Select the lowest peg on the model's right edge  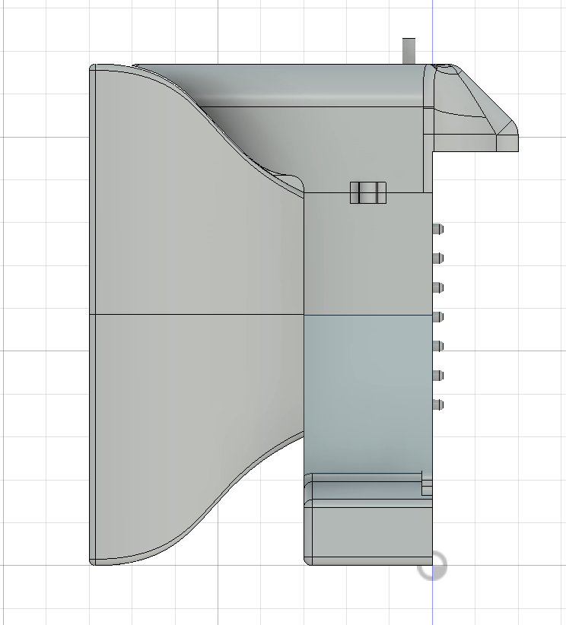pyautogui.click(x=438, y=405)
